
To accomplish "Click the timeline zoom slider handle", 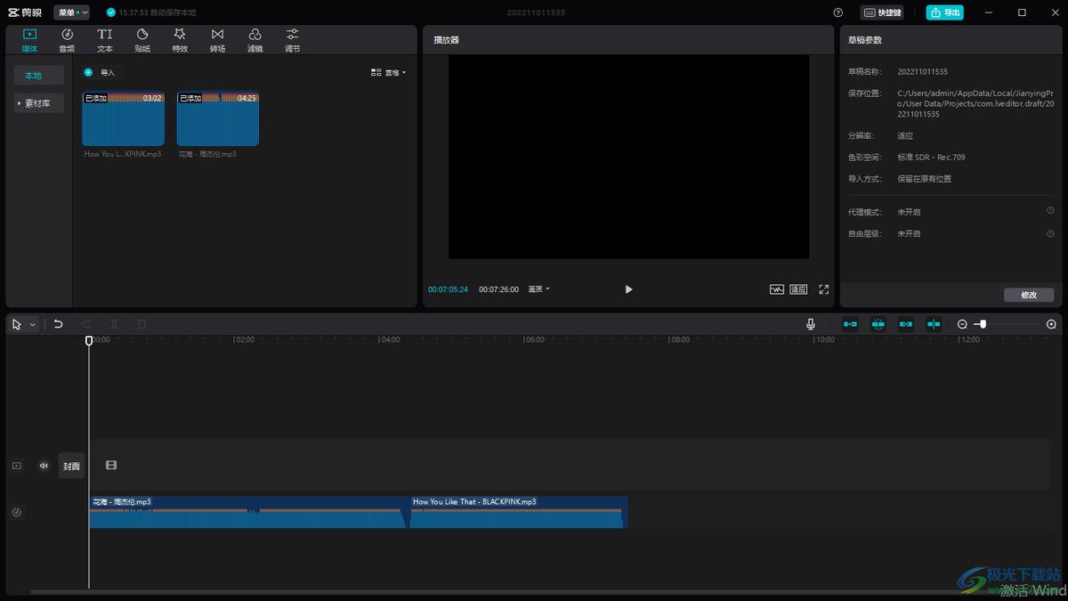I will pos(983,324).
